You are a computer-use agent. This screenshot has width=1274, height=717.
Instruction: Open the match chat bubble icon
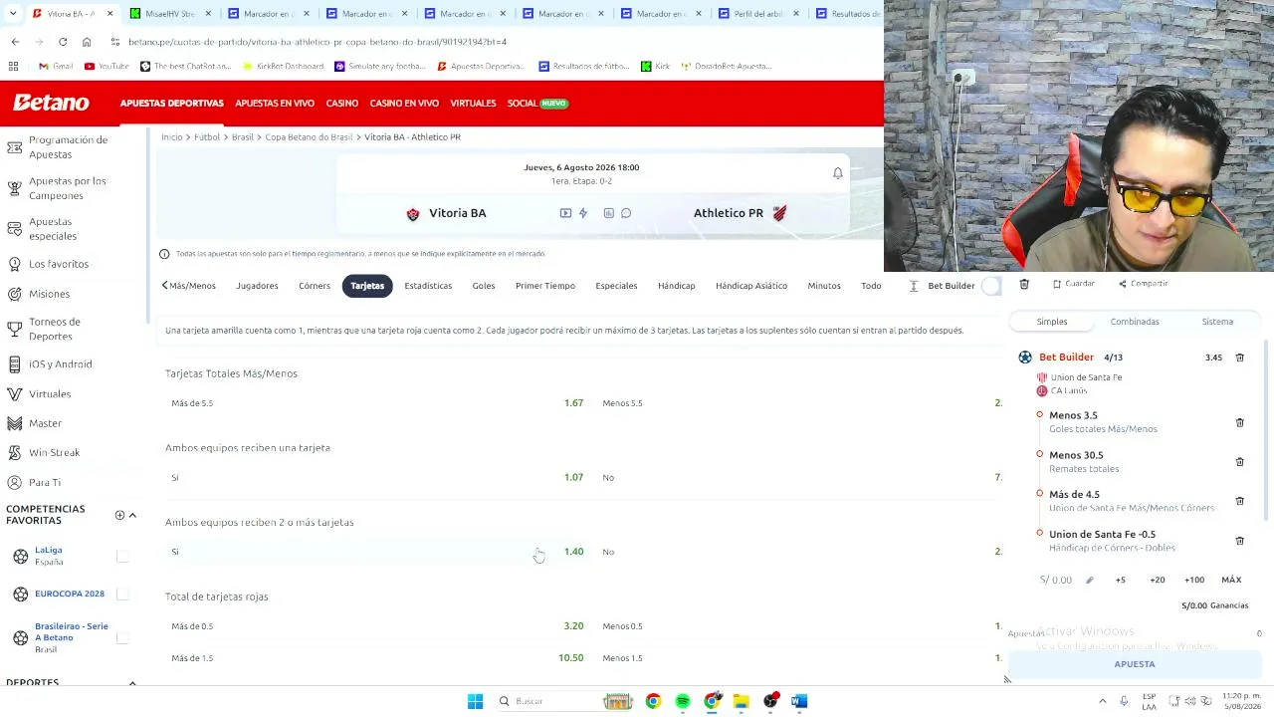626,213
